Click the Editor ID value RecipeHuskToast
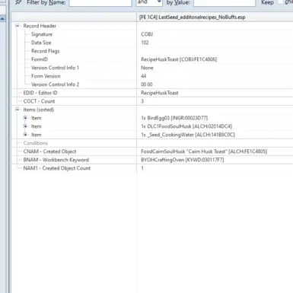The width and height of the screenshot is (293, 293). coord(160,93)
